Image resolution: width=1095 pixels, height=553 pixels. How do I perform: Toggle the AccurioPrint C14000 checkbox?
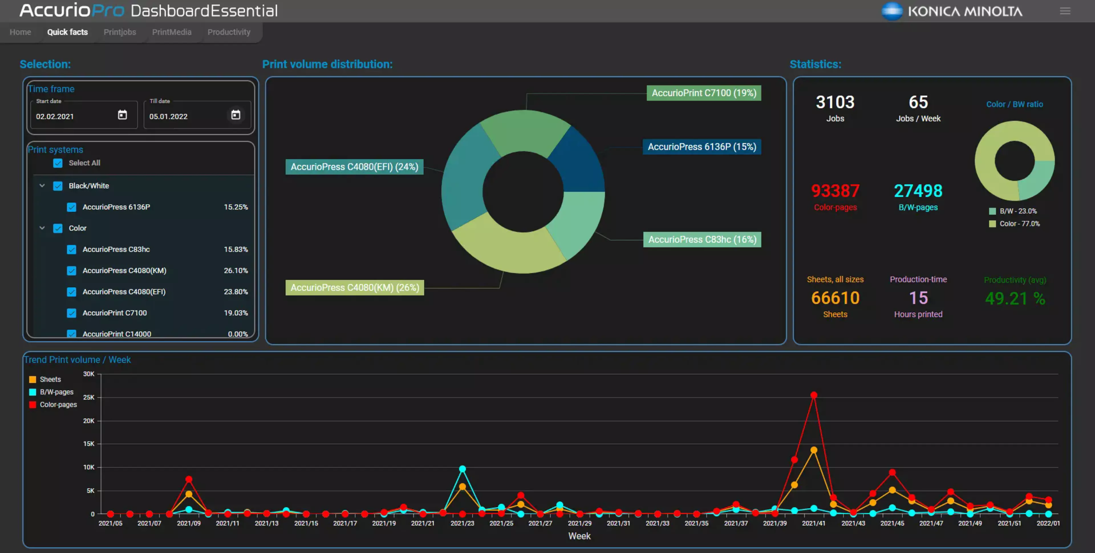[x=71, y=334]
